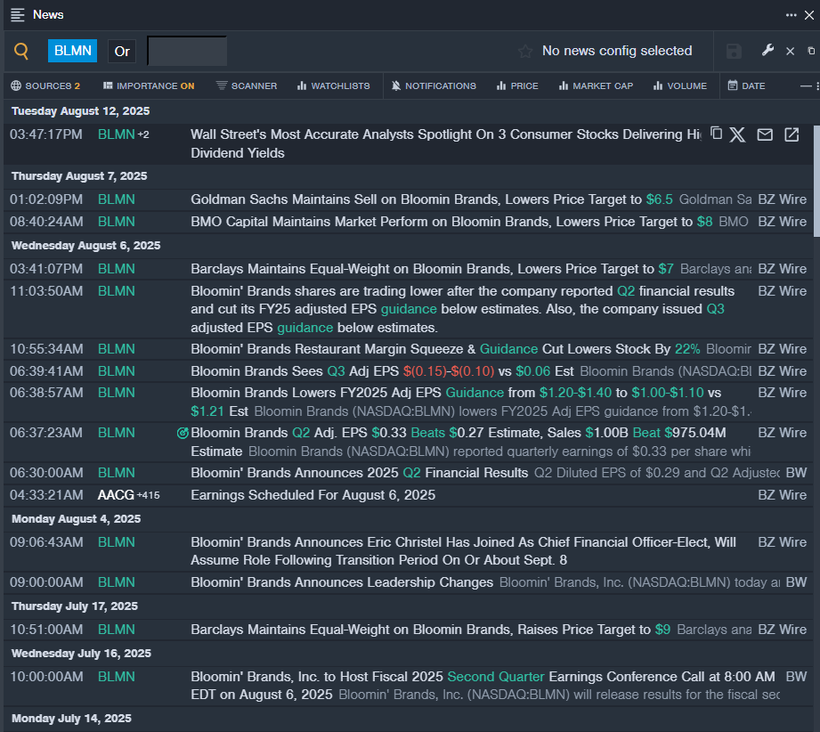Open the three-dot more options menu
The image size is (820, 732).
[791, 15]
